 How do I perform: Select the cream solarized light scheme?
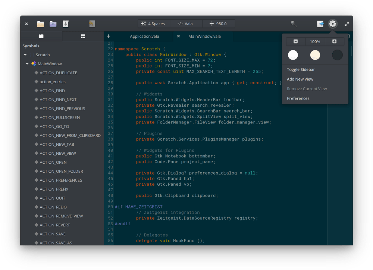click(x=315, y=55)
